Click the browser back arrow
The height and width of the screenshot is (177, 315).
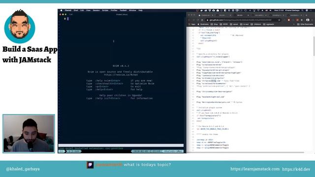pyautogui.click(x=189, y=20)
